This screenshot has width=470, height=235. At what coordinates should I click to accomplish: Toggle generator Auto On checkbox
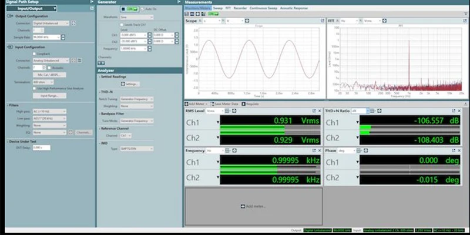[x=142, y=9]
